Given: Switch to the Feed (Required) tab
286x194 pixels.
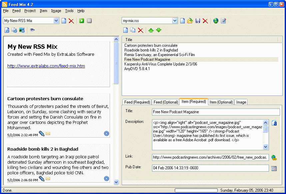Looking at the screenshot, I should coord(137,102).
